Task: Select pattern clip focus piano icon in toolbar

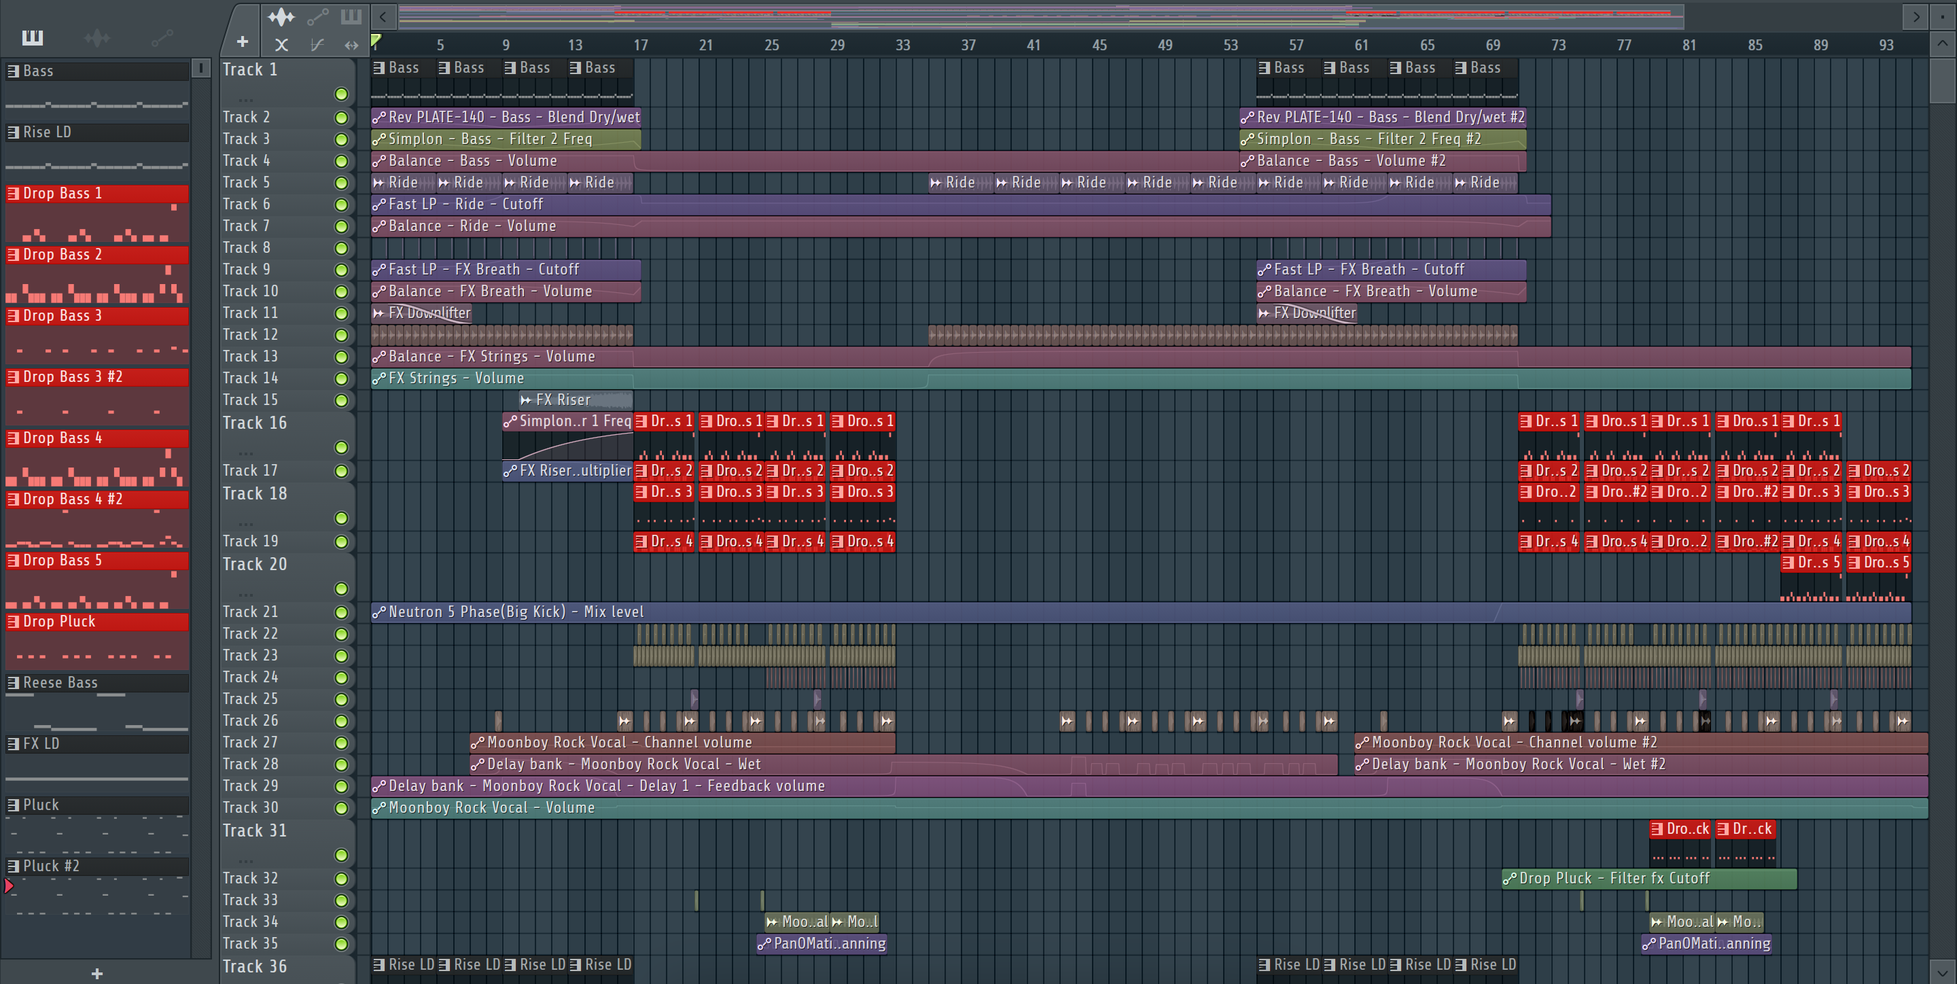Action: [351, 17]
